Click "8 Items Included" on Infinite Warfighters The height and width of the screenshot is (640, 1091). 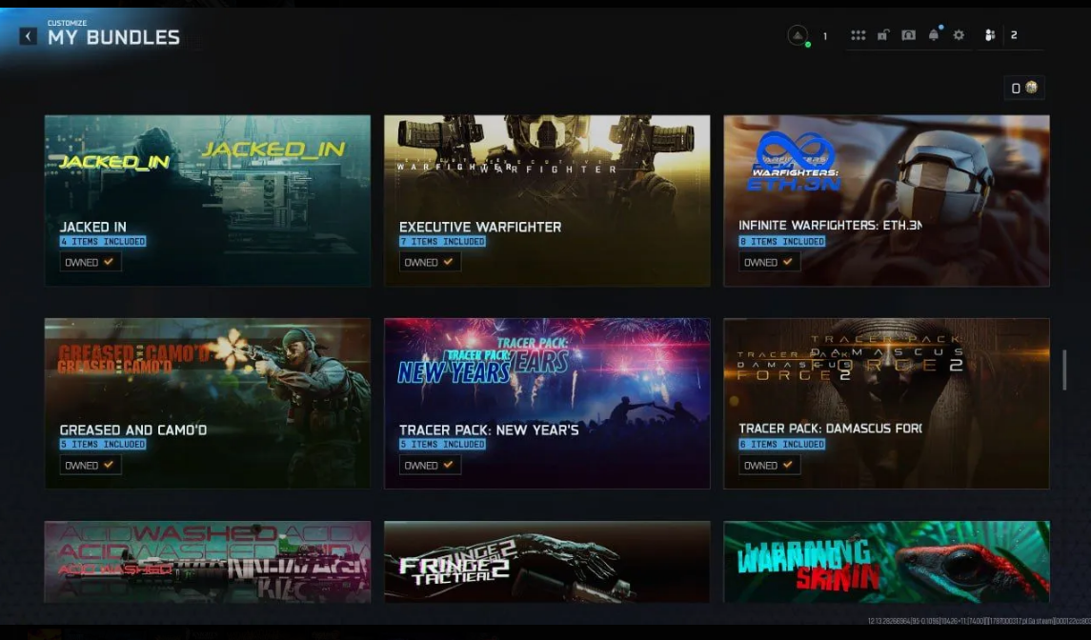tap(782, 241)
